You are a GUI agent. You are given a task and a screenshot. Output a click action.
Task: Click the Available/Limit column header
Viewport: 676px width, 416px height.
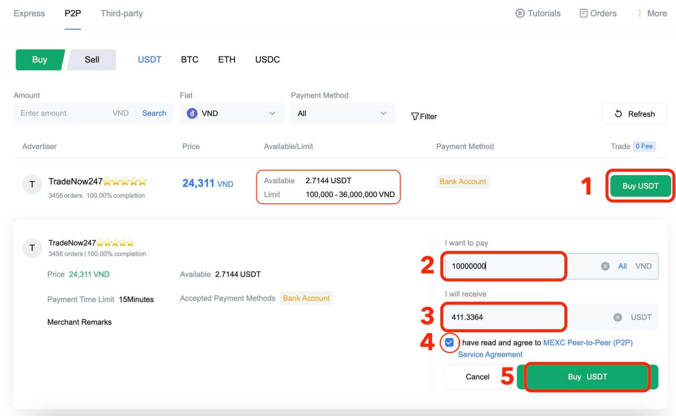point(289,146)
